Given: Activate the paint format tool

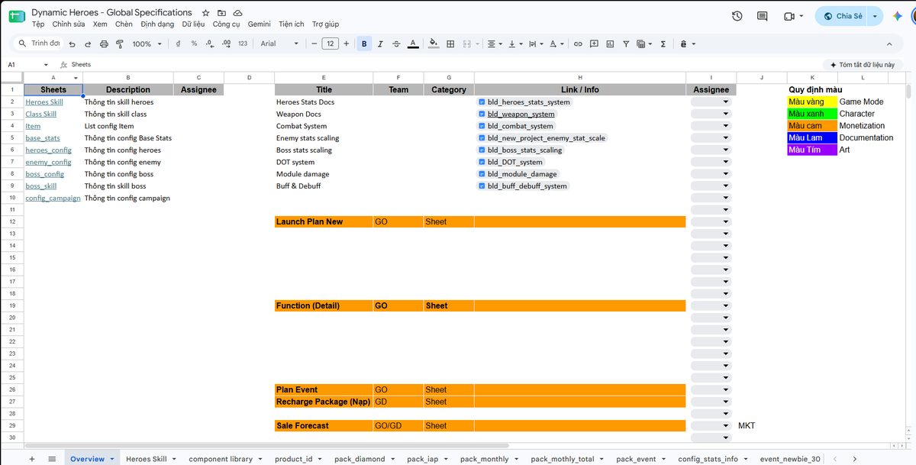Looking at the screenshot, I should point(120,44).
